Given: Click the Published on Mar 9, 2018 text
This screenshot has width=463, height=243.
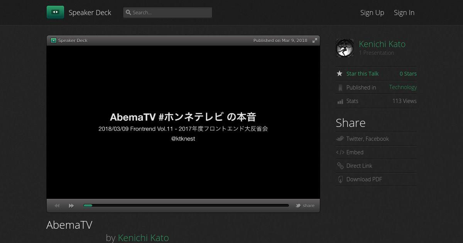Looking at the screenshot, I should (280, 40).
